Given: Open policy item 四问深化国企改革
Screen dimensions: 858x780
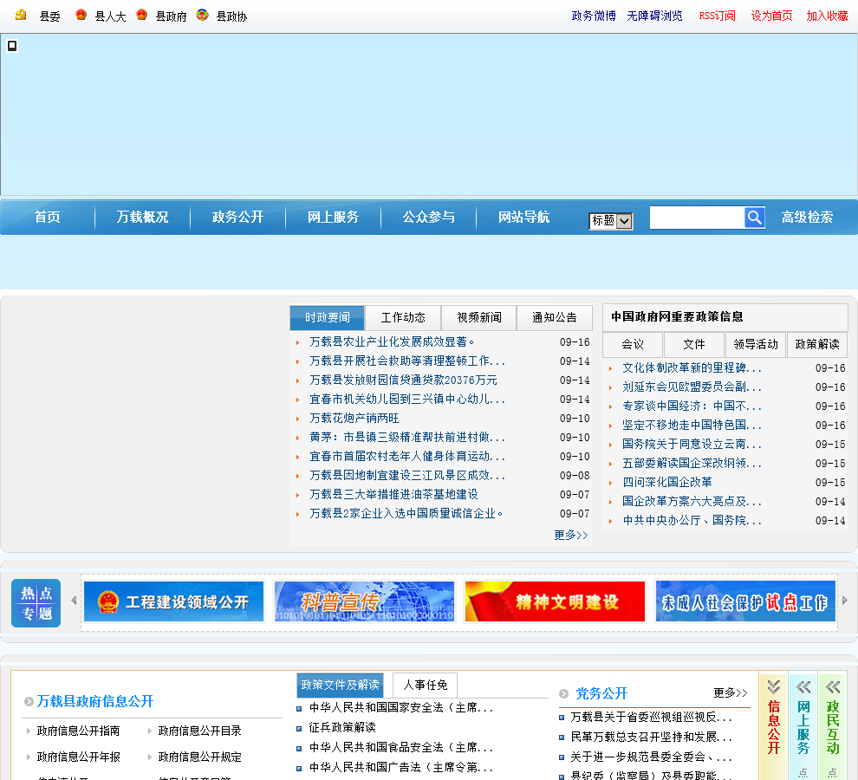Looking at the screenshot, I should pyautogui.click(x=667, y=482).
